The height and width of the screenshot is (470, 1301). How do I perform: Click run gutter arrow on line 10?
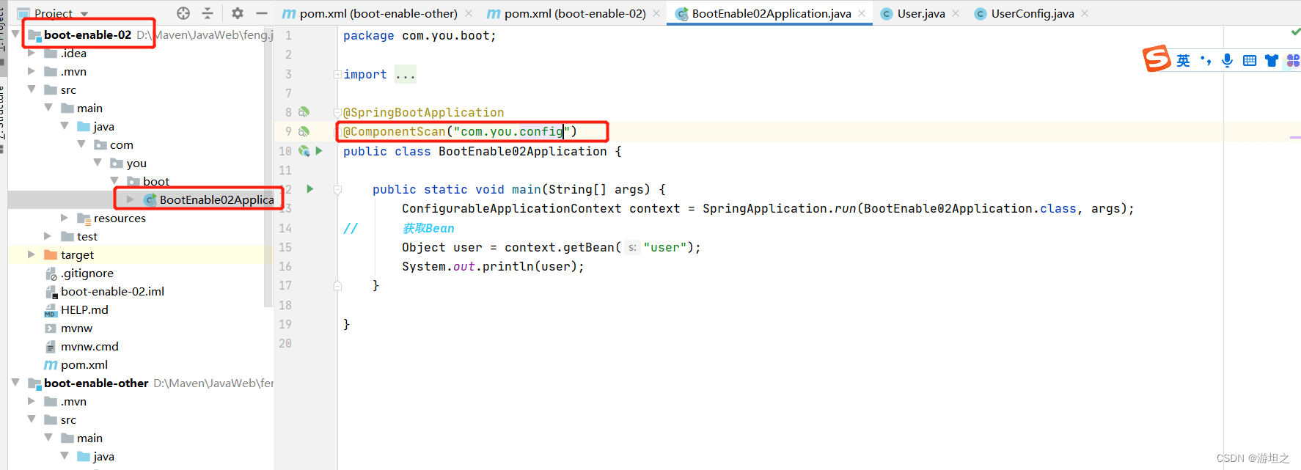(319, 150)
